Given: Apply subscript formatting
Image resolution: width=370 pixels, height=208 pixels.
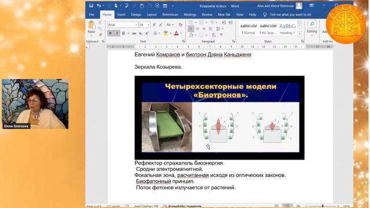Looking at the screenshot, I should 140,34.
